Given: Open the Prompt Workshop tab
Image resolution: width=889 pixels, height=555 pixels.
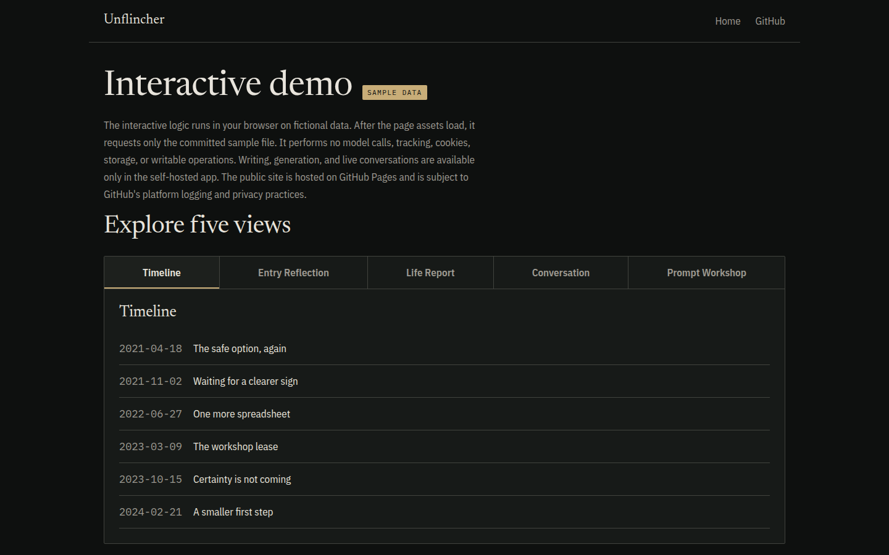Looking at the screenshot, I should point(706,273).
